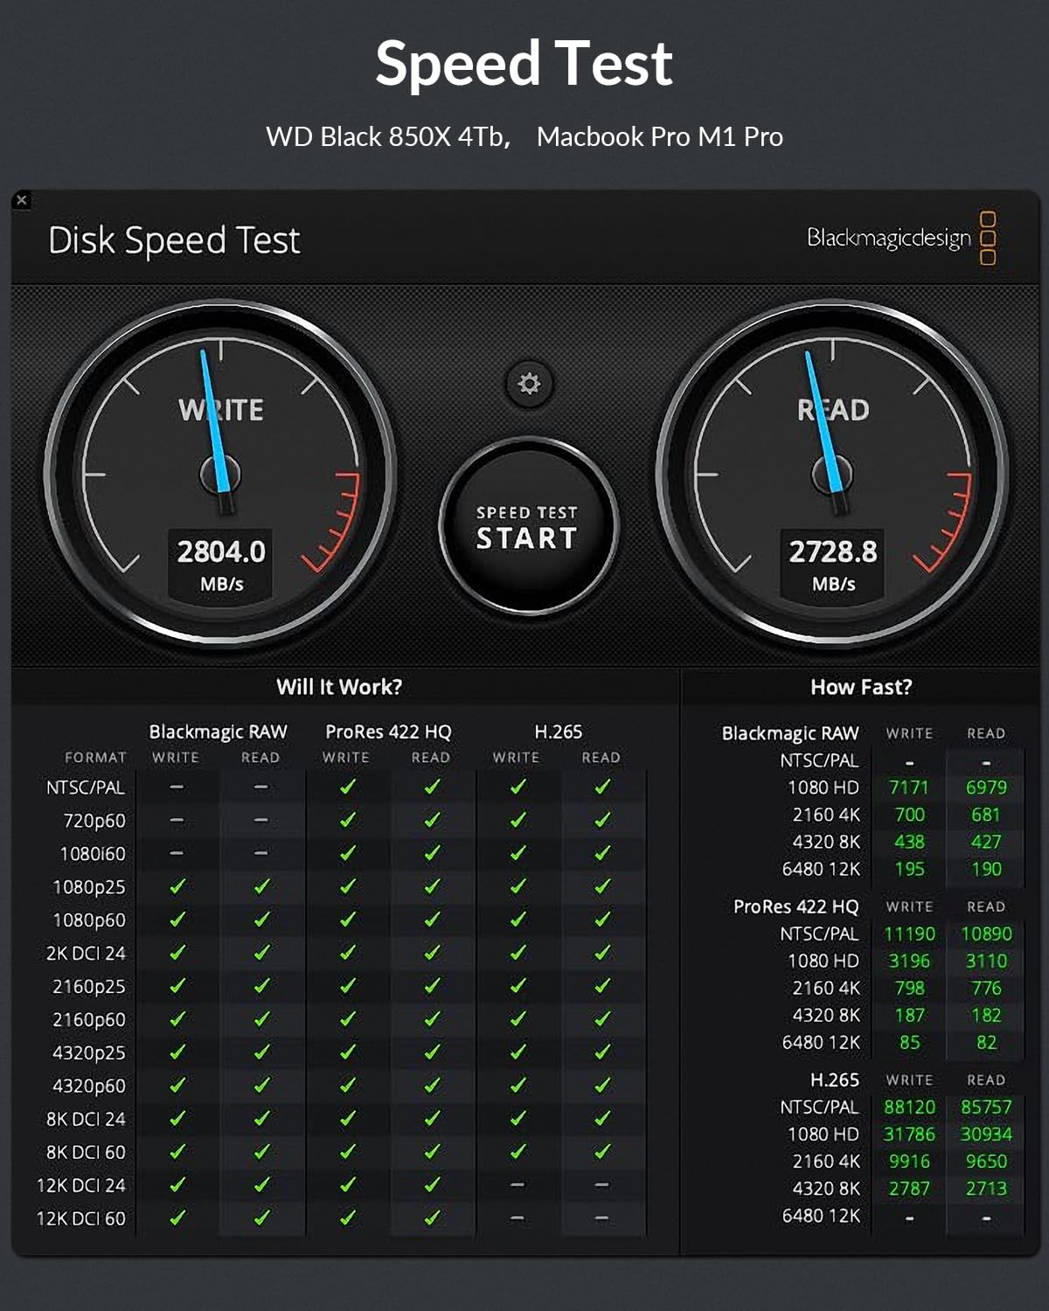Click ProRes NTSC/PAL write value 11190
The width and height of the screenshot is (1049, 1311).
909,933
